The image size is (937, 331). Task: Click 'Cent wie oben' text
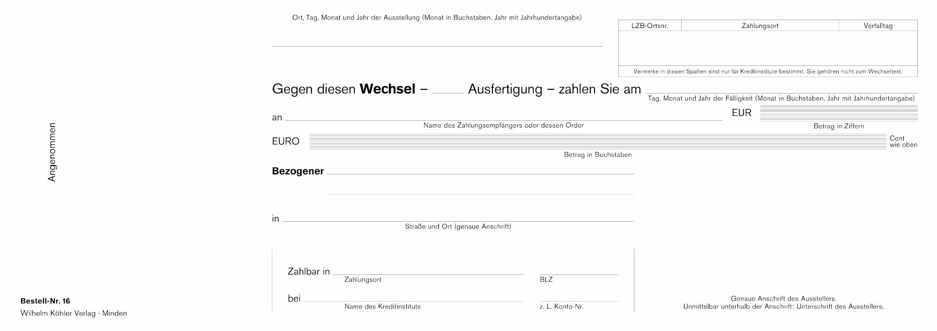[903, 142]
